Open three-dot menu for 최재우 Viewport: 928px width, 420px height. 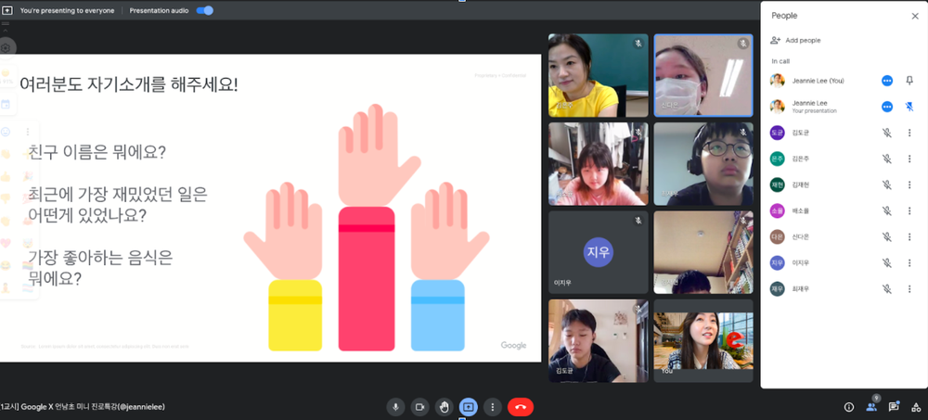(909, 288)
